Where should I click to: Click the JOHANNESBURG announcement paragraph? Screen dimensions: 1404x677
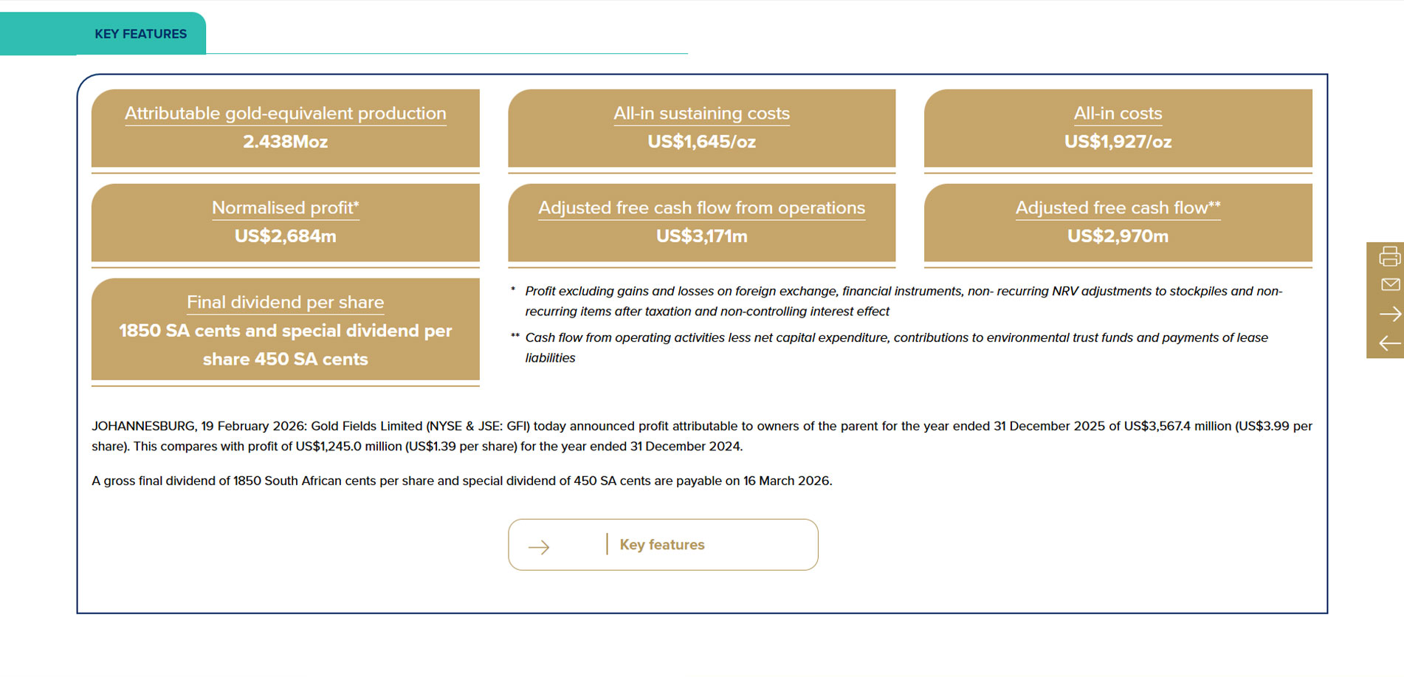(702, 436)
